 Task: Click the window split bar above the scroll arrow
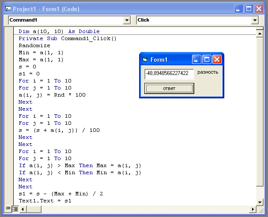pos(260,28)
